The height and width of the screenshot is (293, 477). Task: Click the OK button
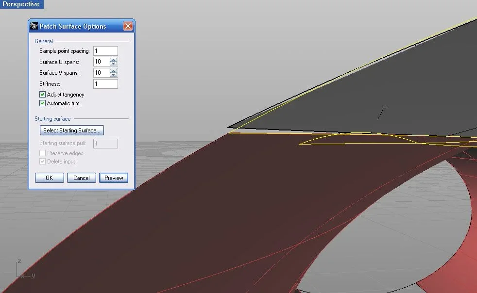click(49, 178)
